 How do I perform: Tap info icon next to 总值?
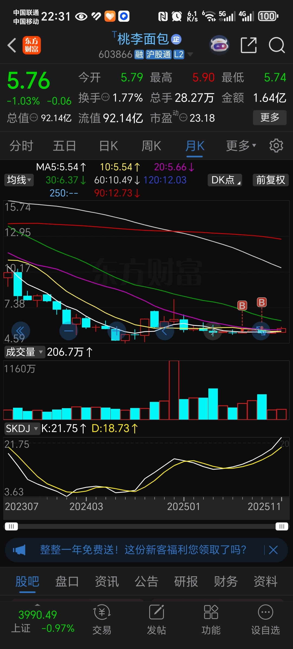coord(34,117)
